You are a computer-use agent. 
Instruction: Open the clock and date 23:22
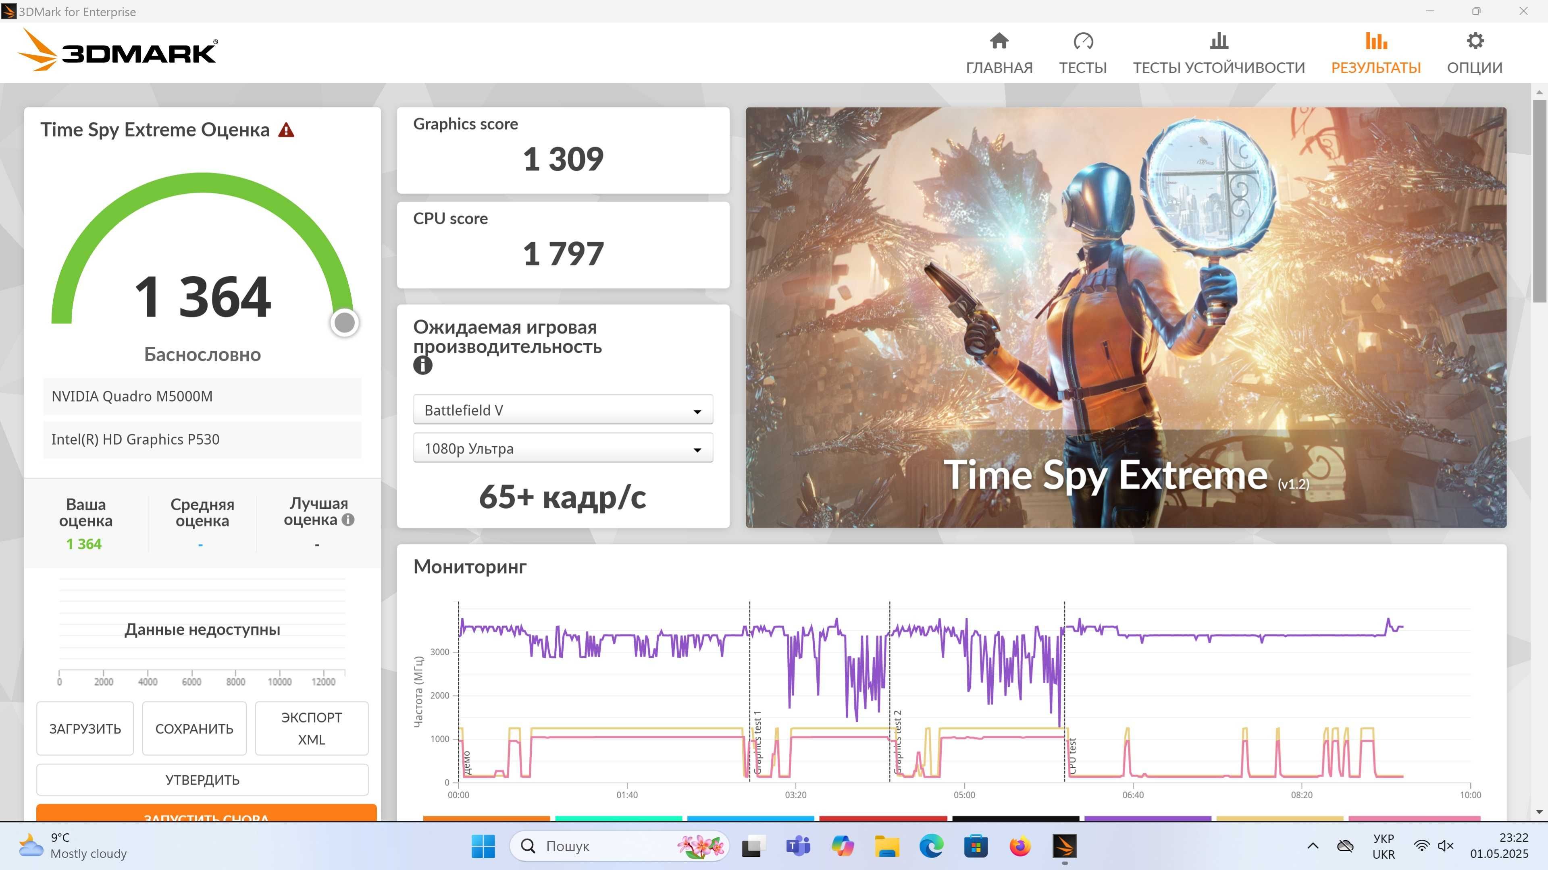(1499, 846)
